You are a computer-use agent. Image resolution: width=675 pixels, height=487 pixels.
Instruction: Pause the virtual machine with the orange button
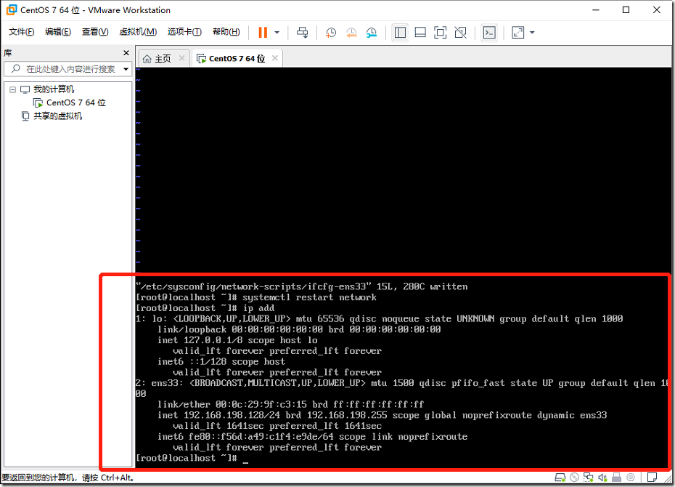[263, 32]
